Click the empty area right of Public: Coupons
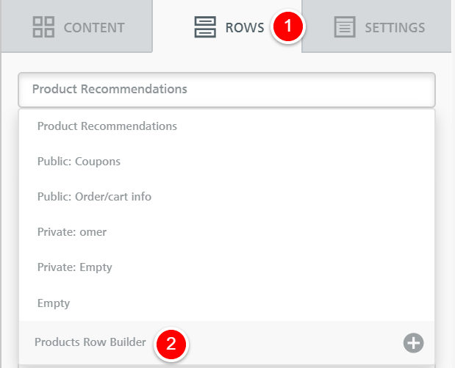Screen dimensions: 455x368 [277, 162]
